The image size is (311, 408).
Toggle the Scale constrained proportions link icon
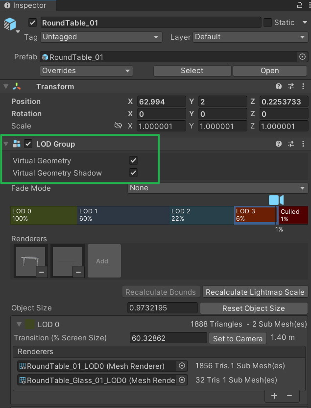[x=118, y=126]
